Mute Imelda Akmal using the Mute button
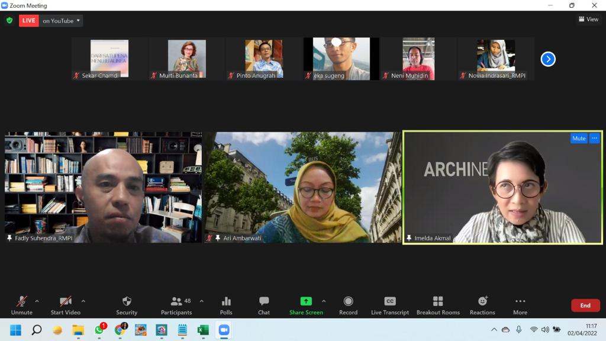 578,139
